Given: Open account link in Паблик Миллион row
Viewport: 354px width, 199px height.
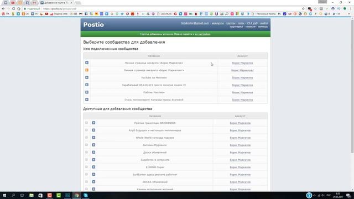Looking at the screenshot, I should (x=242, y=92).
